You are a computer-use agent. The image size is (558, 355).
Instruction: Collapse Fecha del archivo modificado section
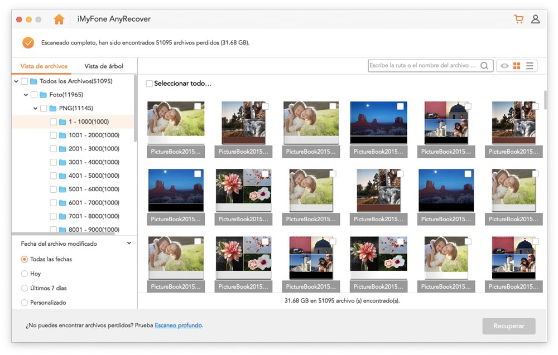129,244
